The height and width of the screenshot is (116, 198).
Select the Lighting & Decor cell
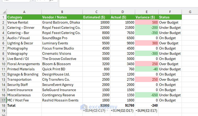click(24, 43)
